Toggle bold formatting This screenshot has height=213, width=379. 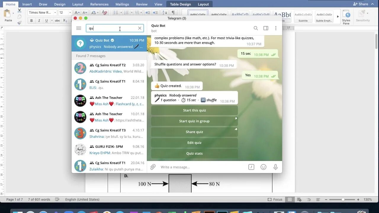coord(31,20)
